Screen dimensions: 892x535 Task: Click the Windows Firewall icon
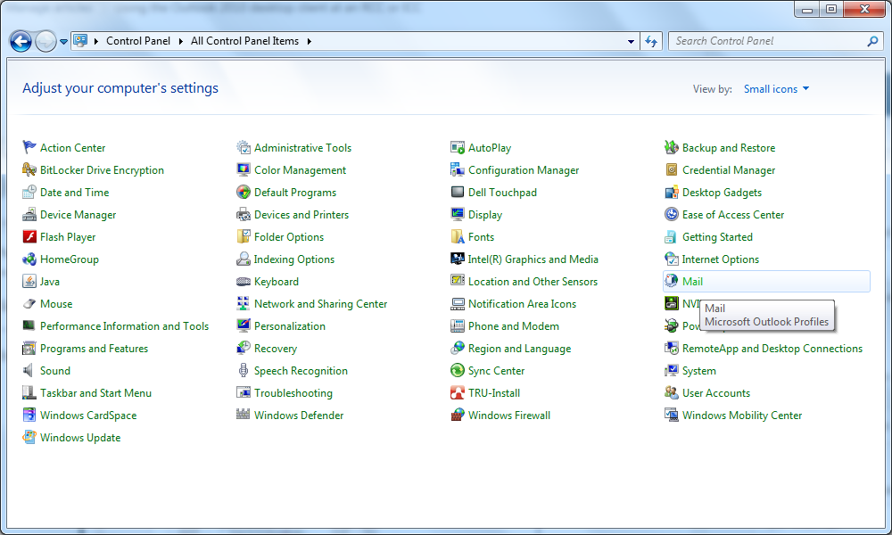pyautogui.click(x=458, y=416)
